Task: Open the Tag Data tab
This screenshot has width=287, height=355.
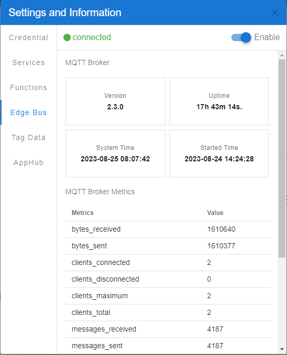Action: [x=29, y=137]
